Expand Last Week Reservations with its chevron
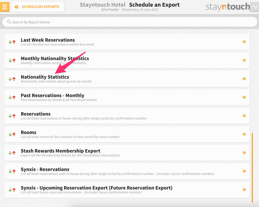Screen dimensions: 259x207 (244, 42)
